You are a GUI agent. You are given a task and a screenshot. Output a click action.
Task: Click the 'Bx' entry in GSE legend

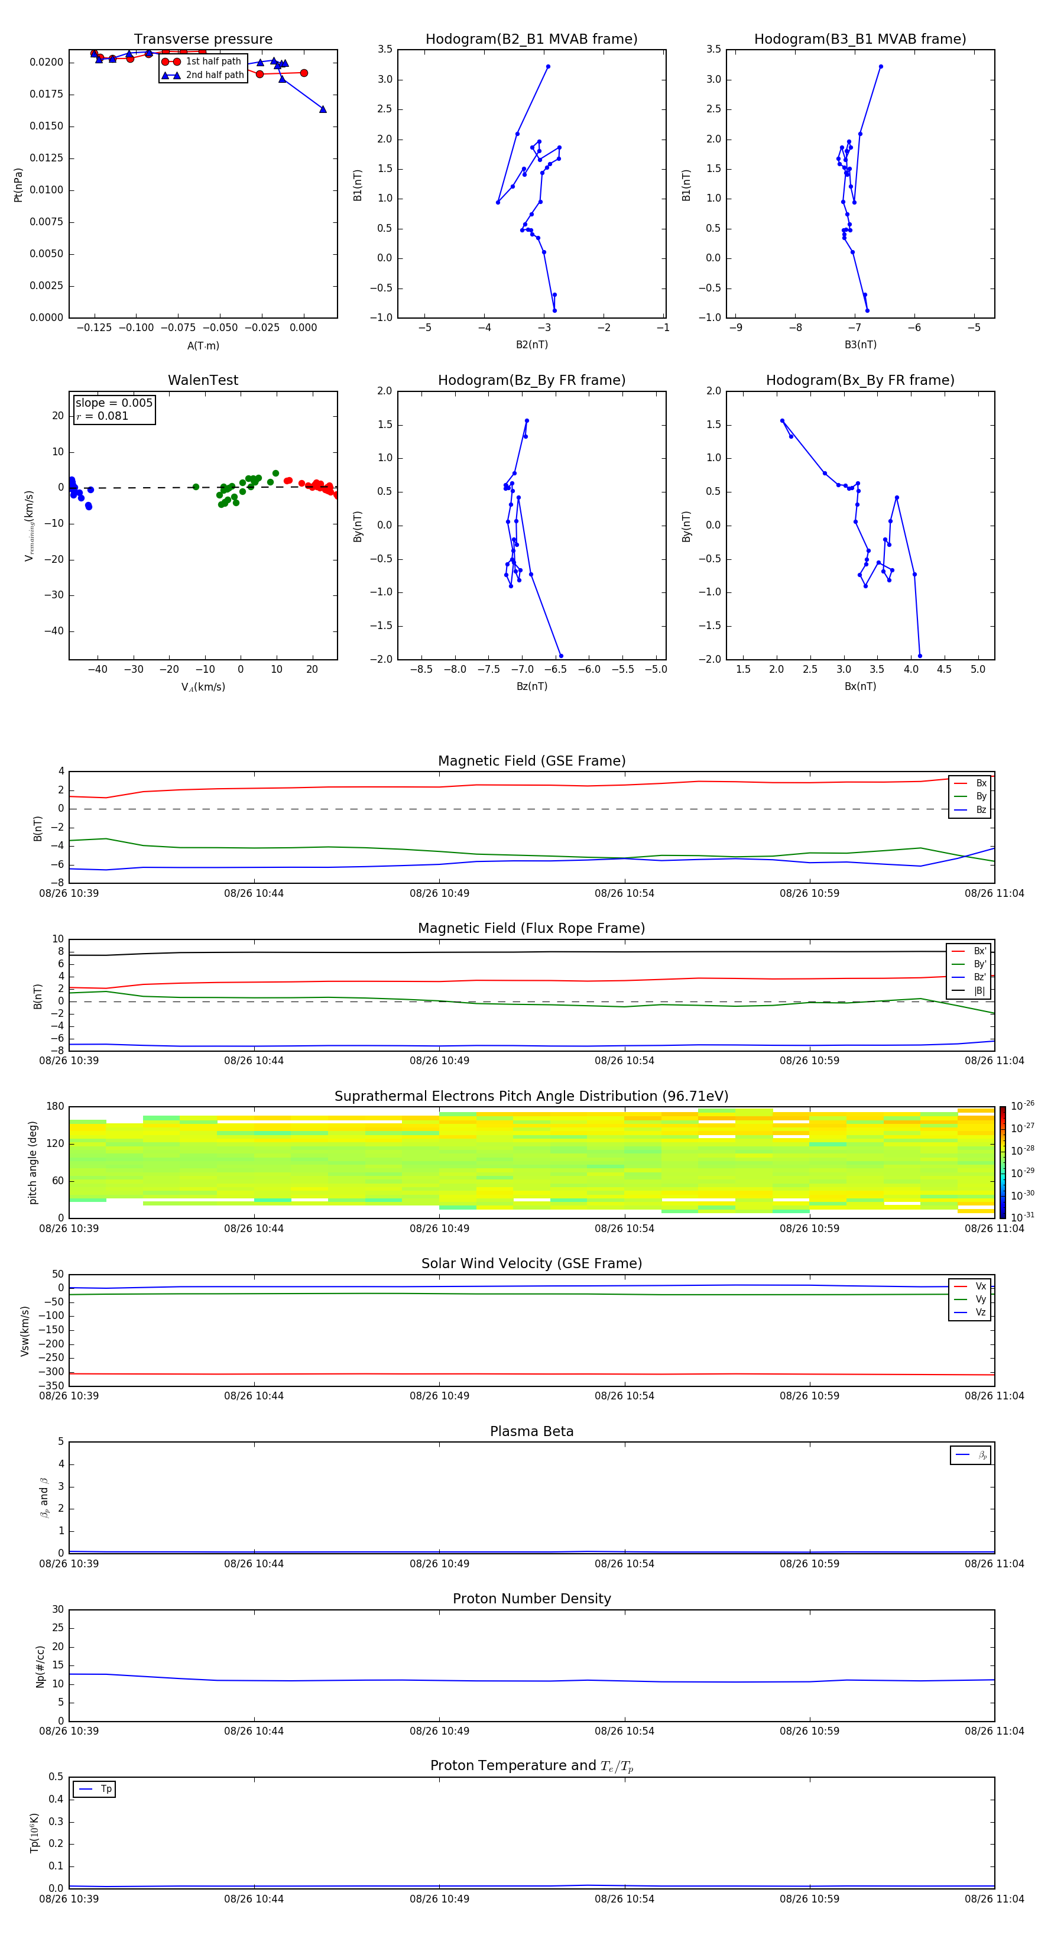[x=970, y=783]
